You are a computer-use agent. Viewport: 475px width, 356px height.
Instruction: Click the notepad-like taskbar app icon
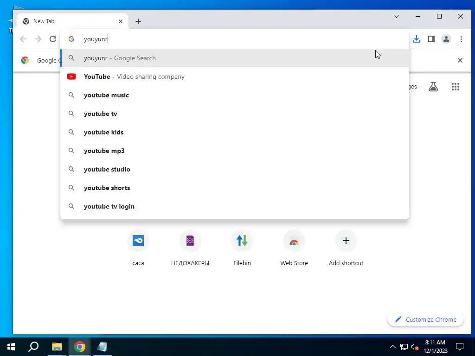click(x=103, y=347)
